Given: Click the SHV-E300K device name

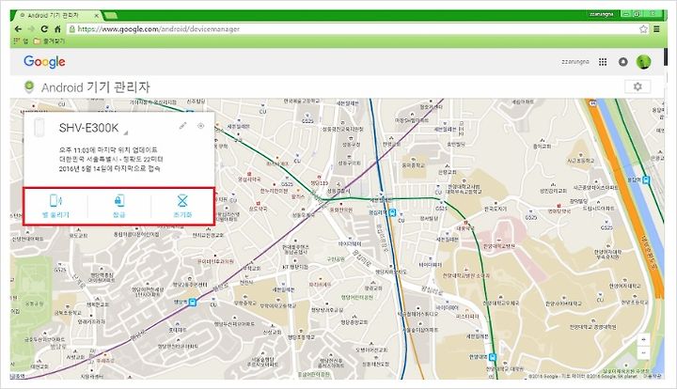Looking at the screenshot, I should coord(88,128).
